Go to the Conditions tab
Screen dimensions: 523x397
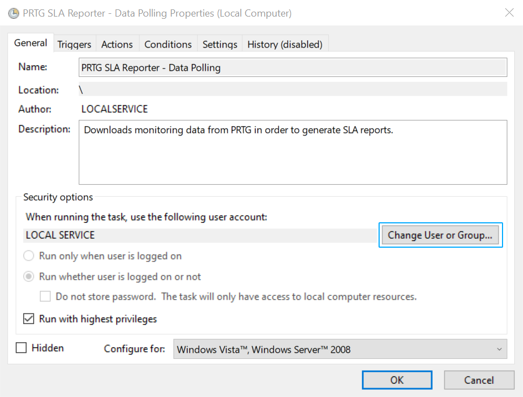[x=168, y=44]
